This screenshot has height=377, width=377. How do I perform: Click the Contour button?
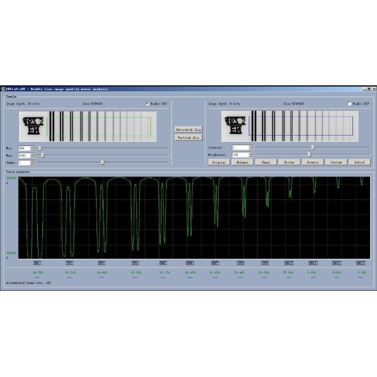(x=336, y=162)
